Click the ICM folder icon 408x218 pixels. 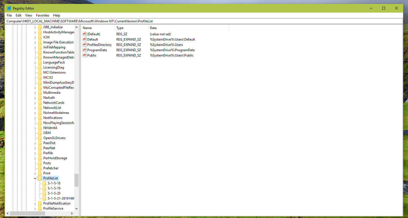click(x=40, y=37)
